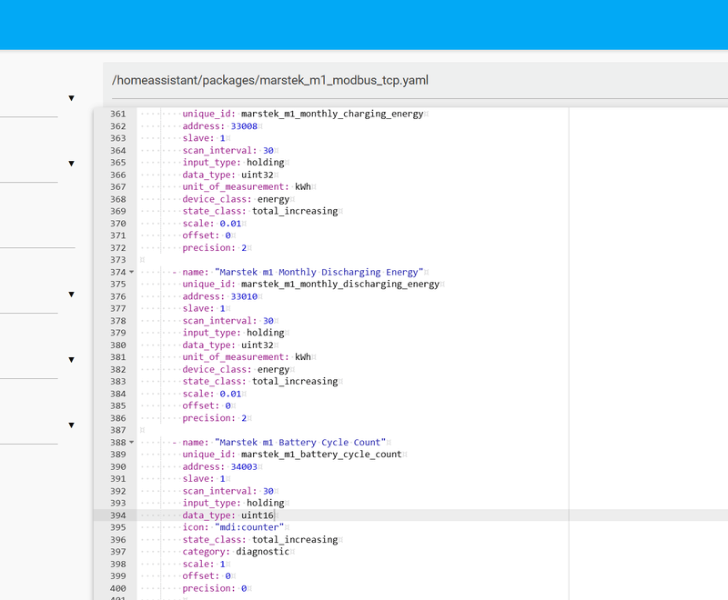Click the address value 34003
Screen dimensions: 728x600
tap(244, 466)
